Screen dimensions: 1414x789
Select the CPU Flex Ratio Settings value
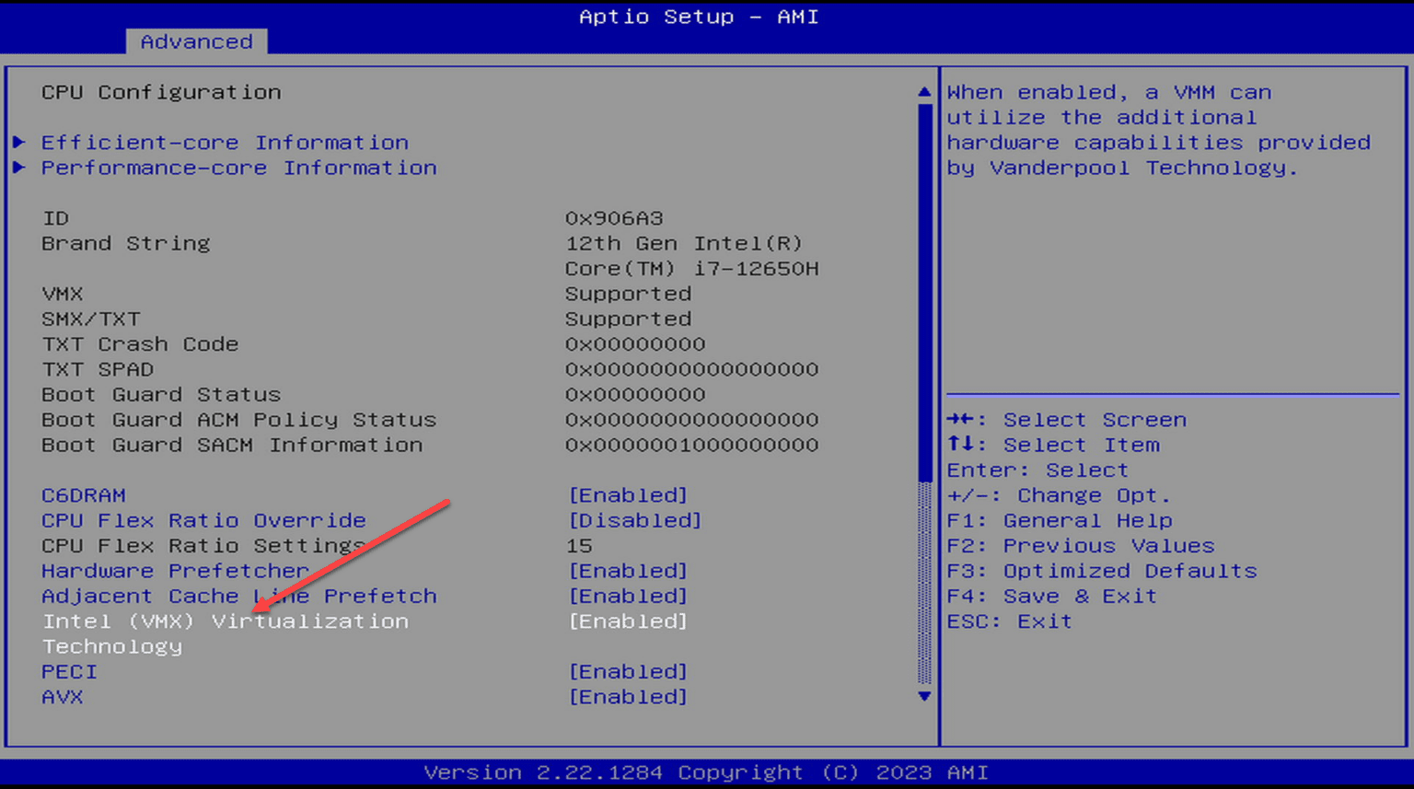tap(578, 545)
